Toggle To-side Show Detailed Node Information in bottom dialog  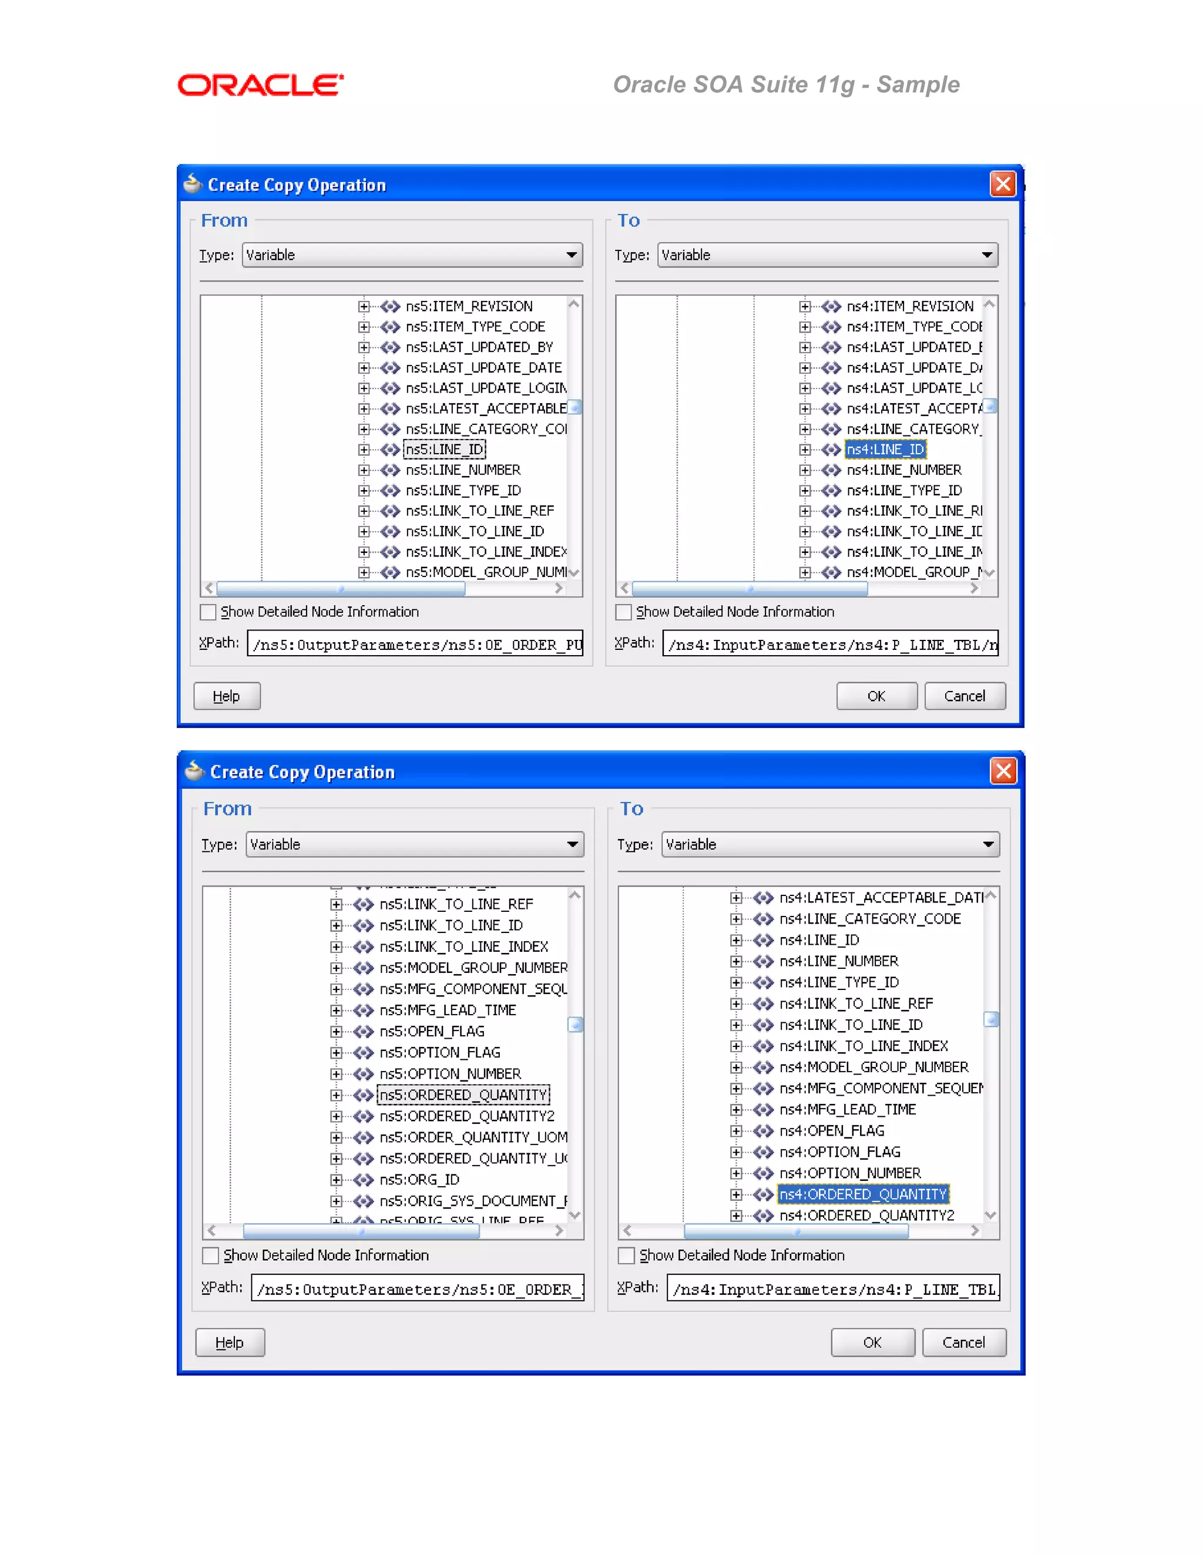tap(626, 1256)
